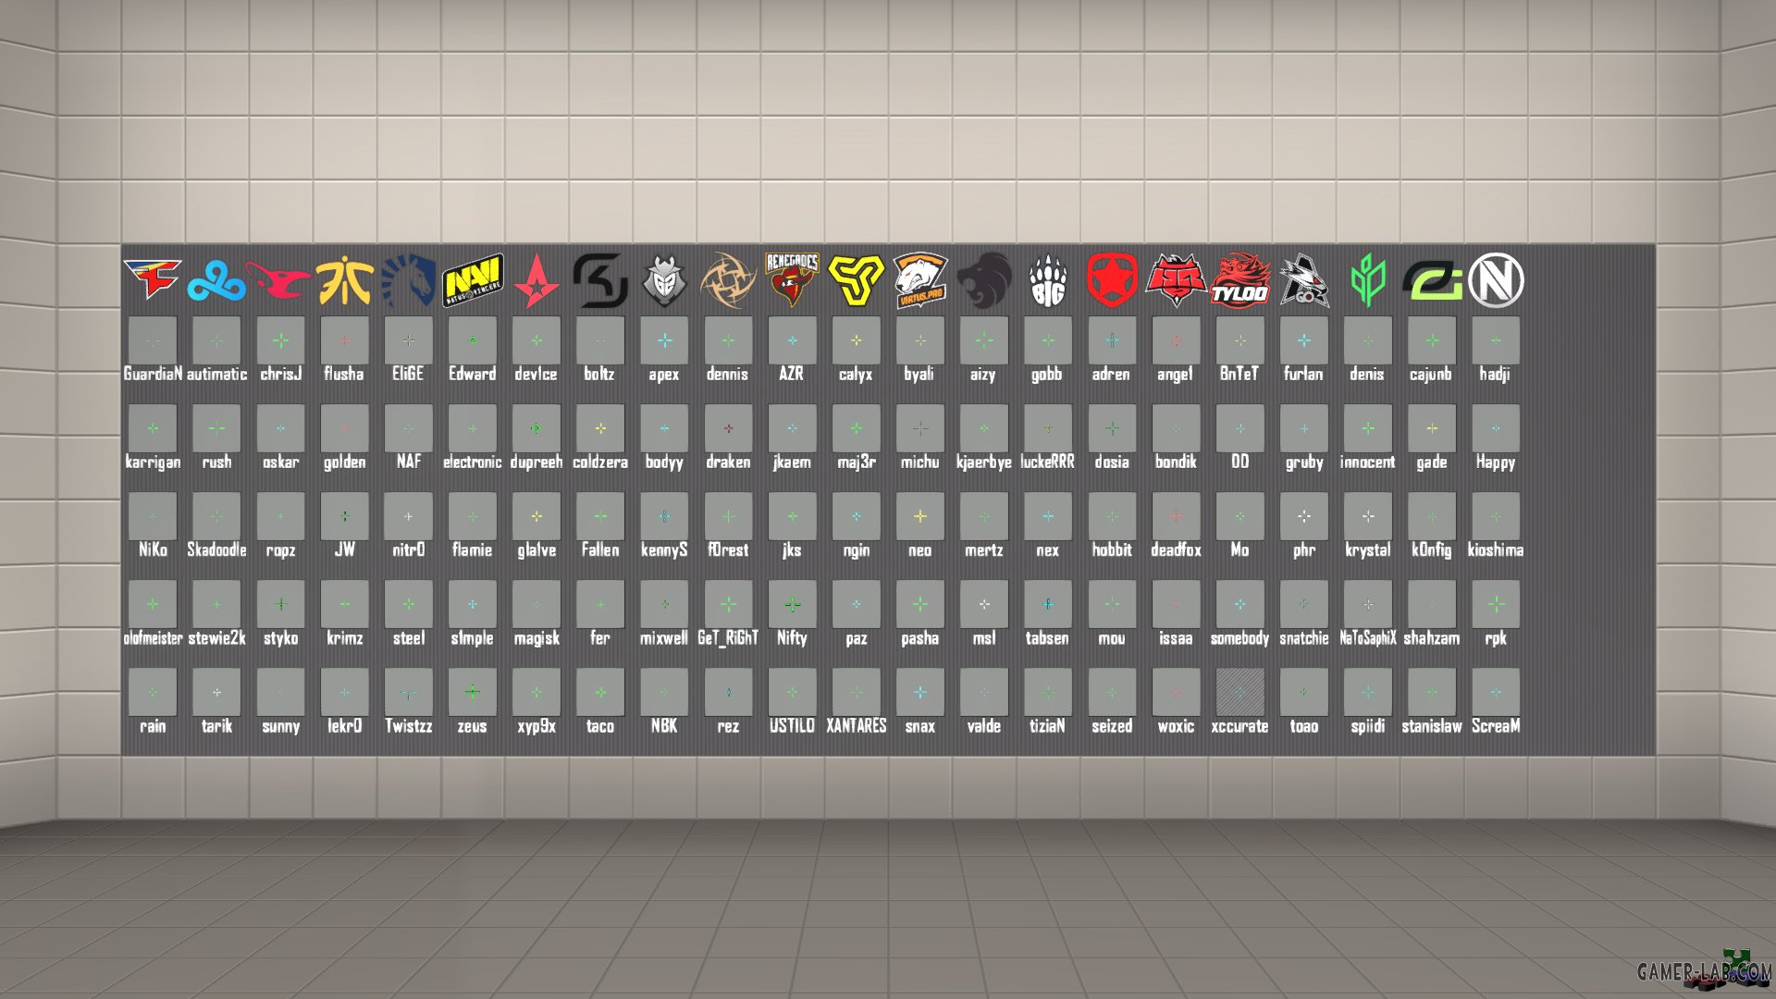Pick ScreaM's crosshair tile
Screen dimensions: 1776x999
click(x=1496, y=692)
